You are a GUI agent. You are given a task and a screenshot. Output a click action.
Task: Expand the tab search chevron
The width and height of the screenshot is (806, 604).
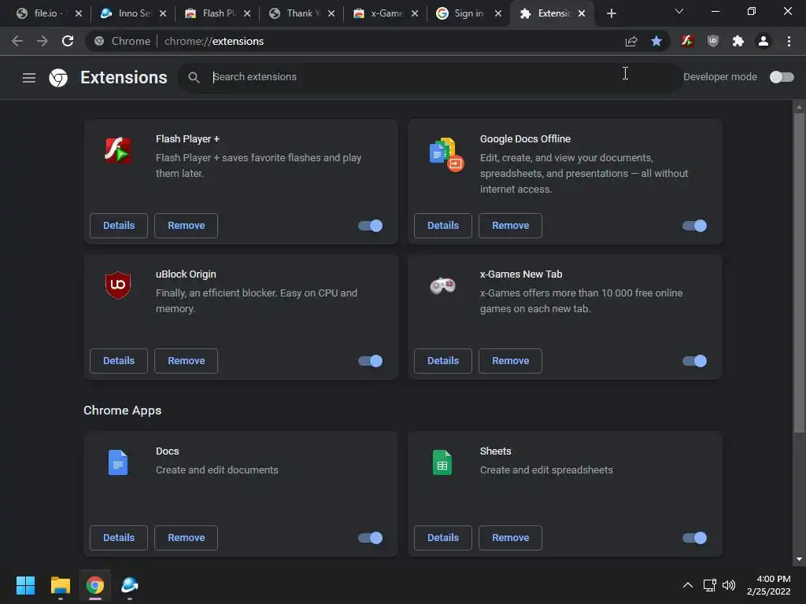(679, 11)
